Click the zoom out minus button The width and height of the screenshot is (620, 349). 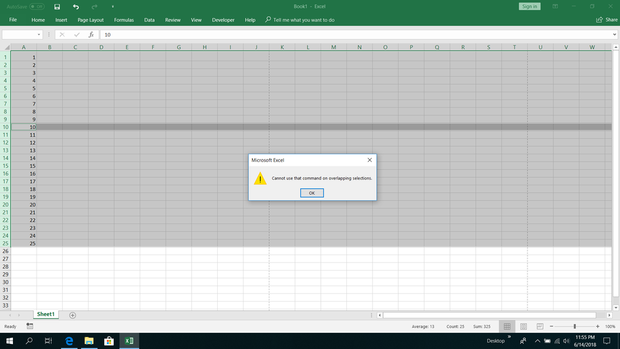[552, 327]
